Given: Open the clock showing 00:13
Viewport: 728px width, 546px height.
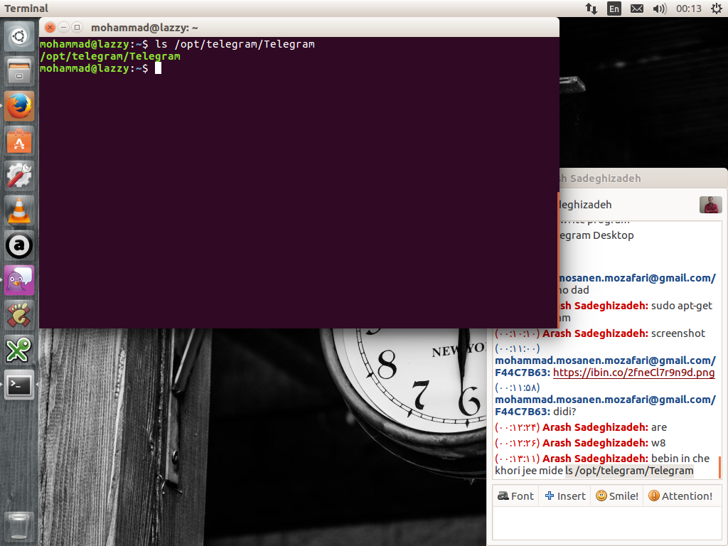Looking at the screenshot, I should [x=688, y=9].
